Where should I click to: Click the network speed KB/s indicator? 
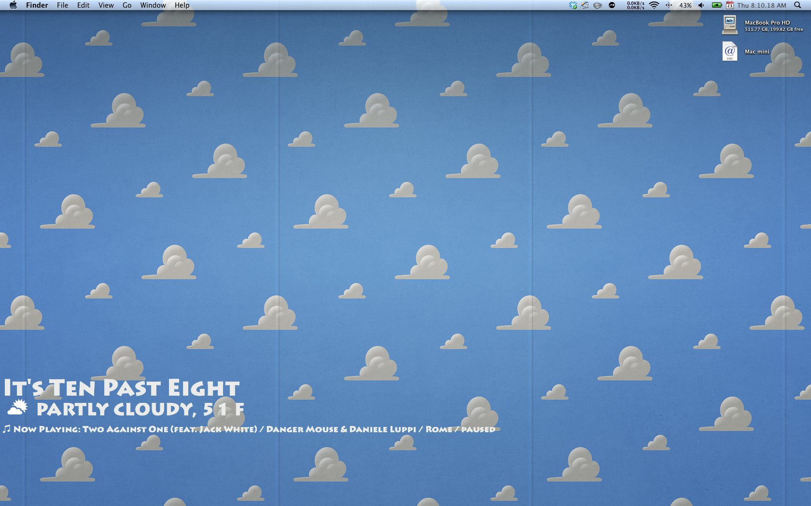click(x=636, y=5)
